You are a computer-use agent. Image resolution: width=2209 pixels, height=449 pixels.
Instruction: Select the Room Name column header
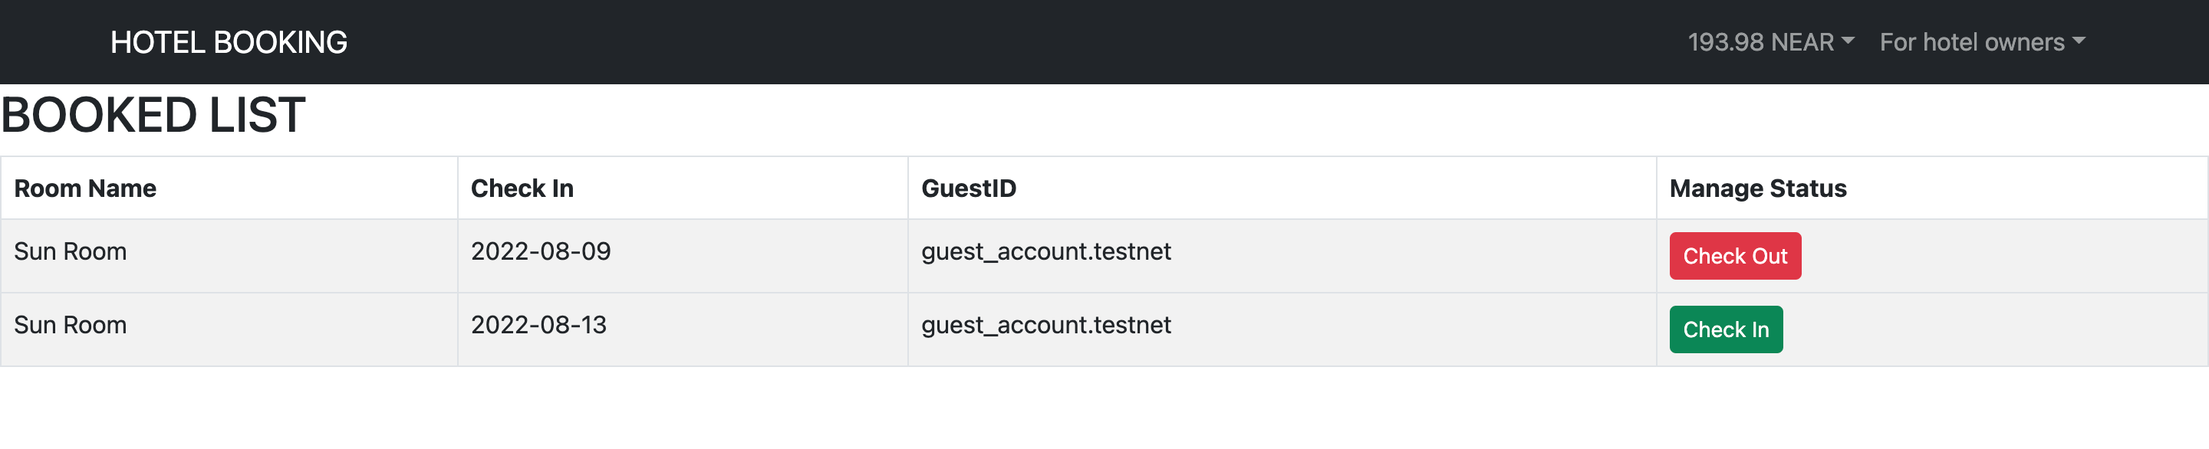(x=85, y=188)
